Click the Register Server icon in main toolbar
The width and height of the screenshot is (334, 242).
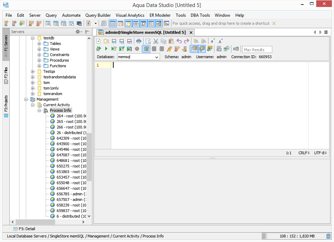[6, 23]
